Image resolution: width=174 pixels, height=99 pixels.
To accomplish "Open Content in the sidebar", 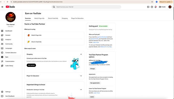I will click(x=11, y=35).
